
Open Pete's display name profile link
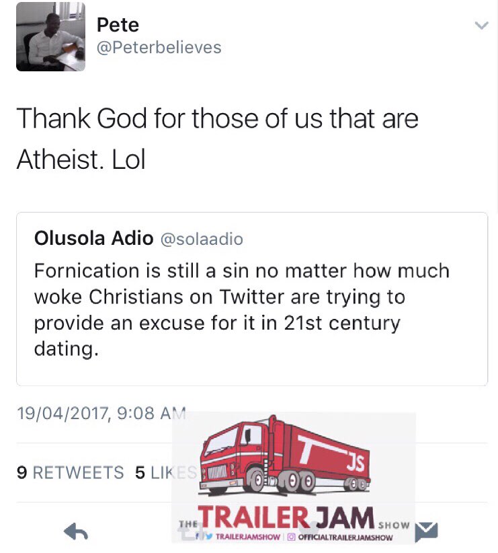tap(118, 25)
